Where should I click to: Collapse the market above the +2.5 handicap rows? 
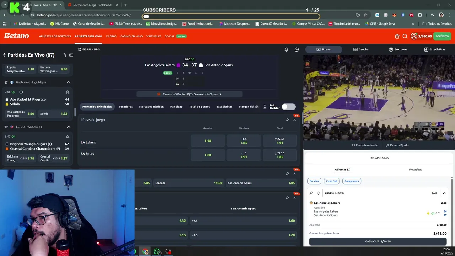coord(294,198)
